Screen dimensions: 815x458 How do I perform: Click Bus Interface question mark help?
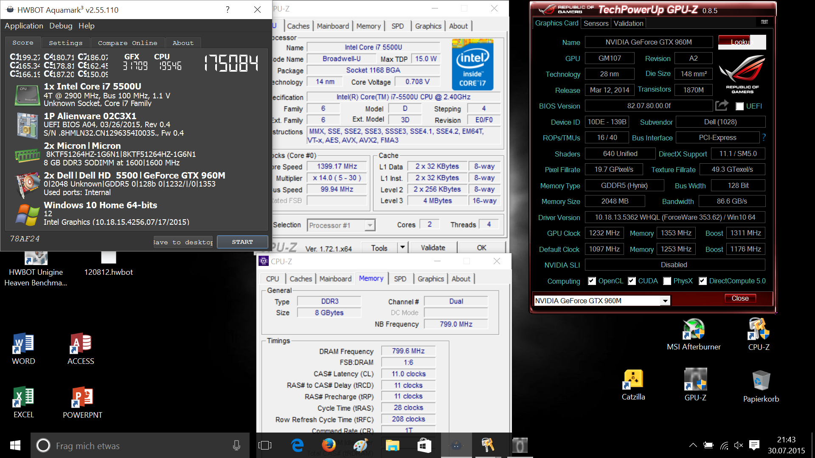(764, 137)
